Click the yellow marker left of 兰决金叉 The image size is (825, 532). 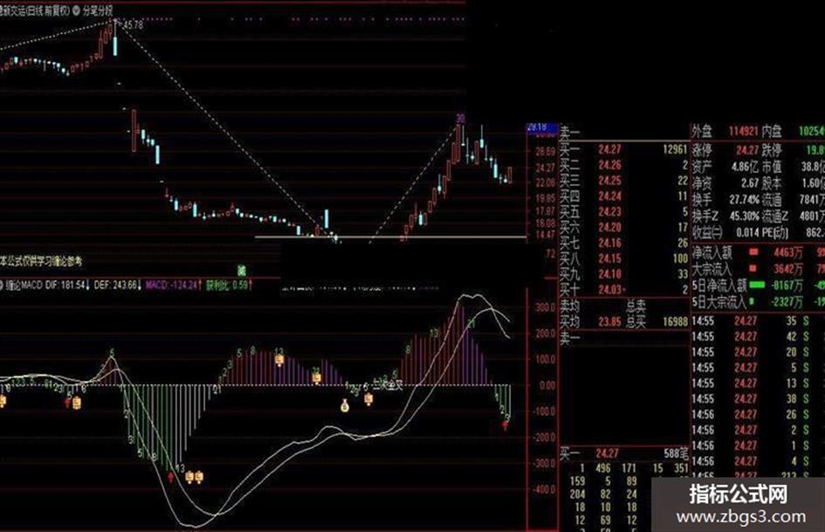tap(368, 399)
